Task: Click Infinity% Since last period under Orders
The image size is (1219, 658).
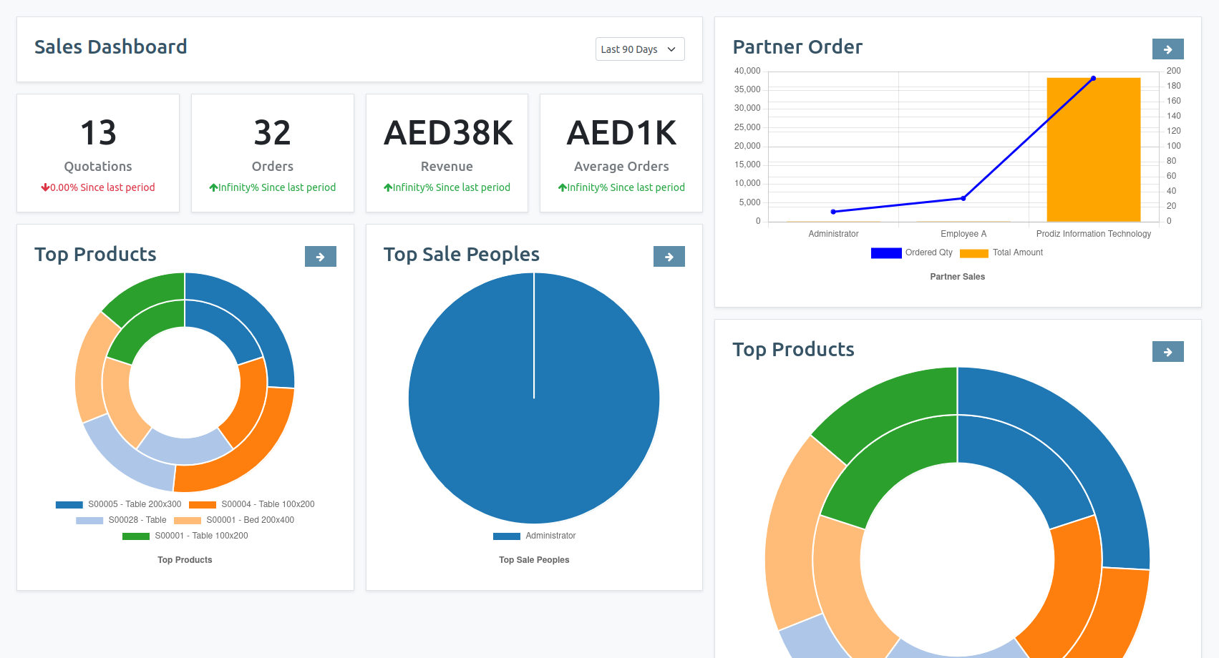Action: pyautogui.click(x=273, y=187)
